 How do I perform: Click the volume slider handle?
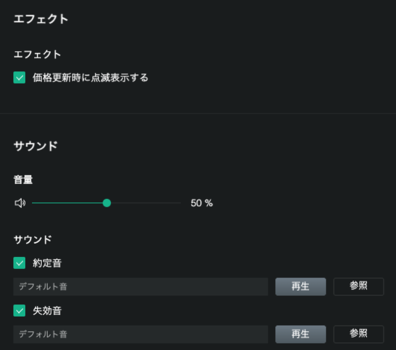[106, 203]
